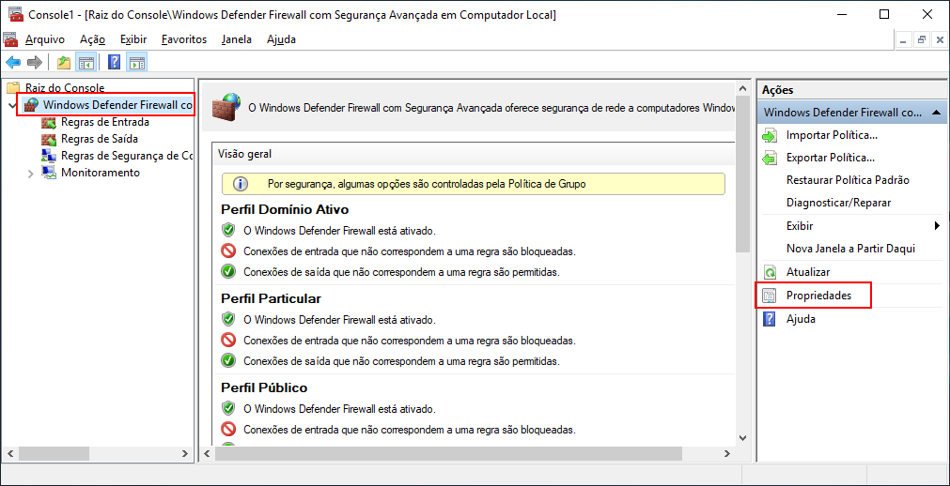The image size is (950, 486).
Task: Click Atualizar in the Ações pane
Action: pyautogui.click(x=807, y=272)
